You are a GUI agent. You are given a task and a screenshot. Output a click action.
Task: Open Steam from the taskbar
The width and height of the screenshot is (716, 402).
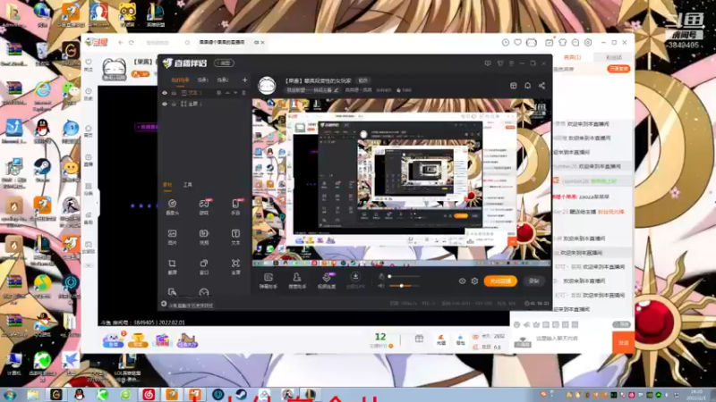point(241,394)
